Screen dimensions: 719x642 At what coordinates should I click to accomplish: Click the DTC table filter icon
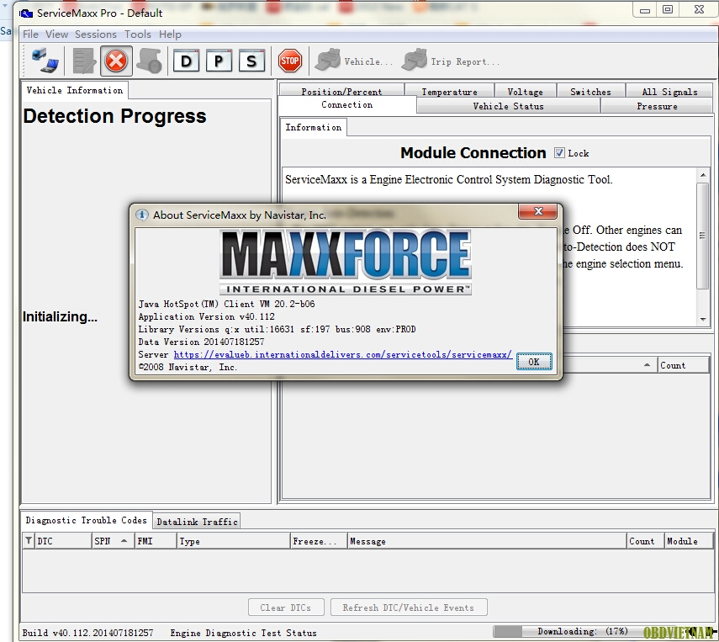click(29, 540)
